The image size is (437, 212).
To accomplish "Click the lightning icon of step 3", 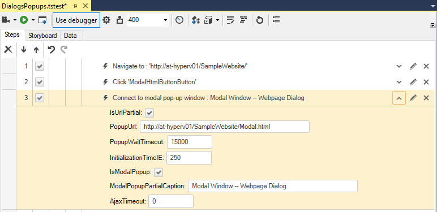I will coord(105,98).
